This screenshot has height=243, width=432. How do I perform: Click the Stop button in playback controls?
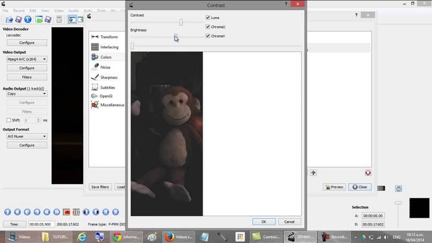click(17, 212)
